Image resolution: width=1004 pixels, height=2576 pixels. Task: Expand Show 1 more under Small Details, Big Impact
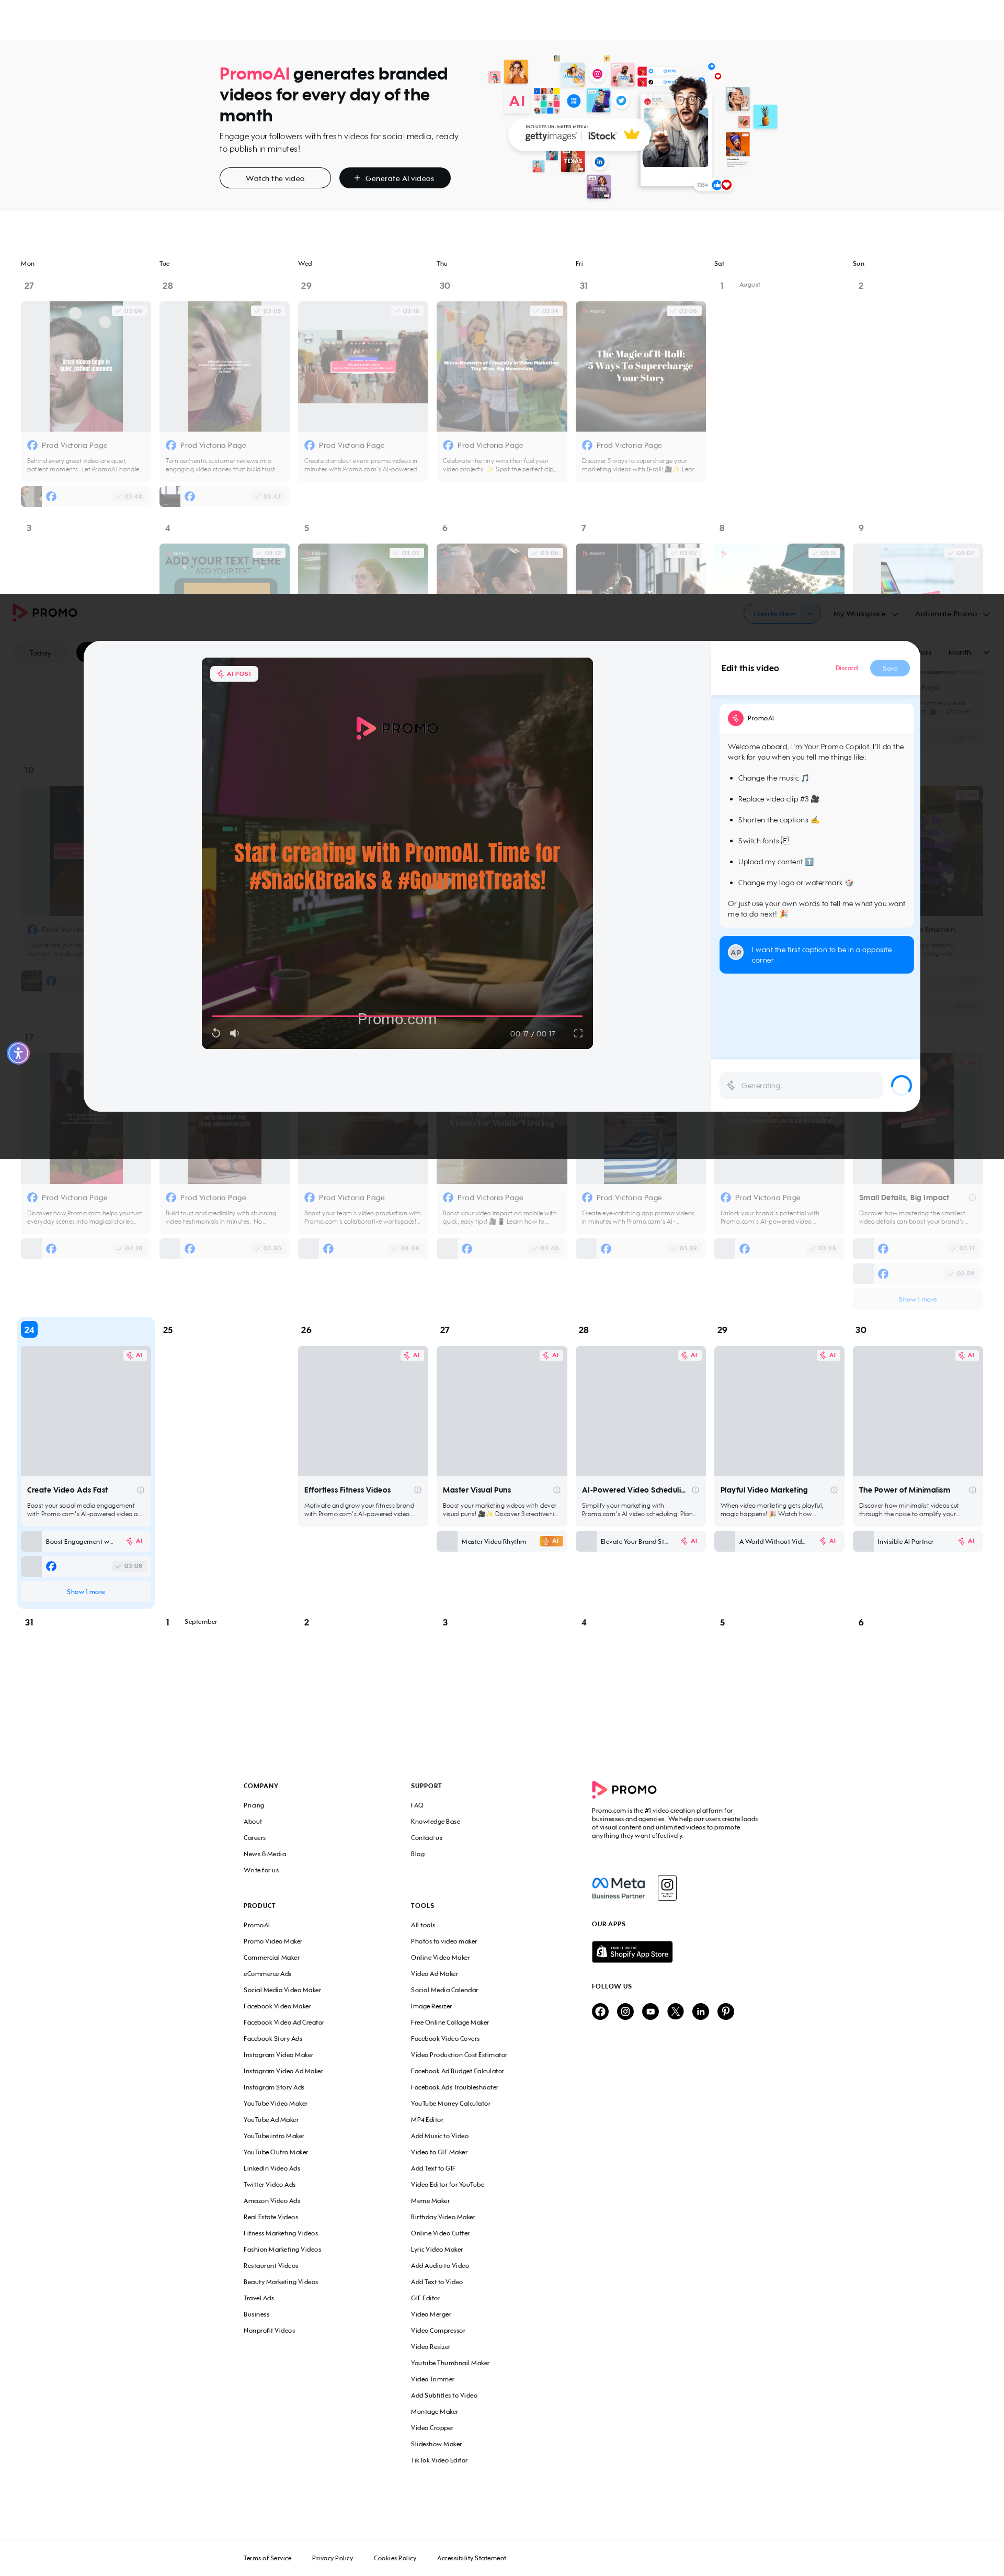coord(917,1299)
